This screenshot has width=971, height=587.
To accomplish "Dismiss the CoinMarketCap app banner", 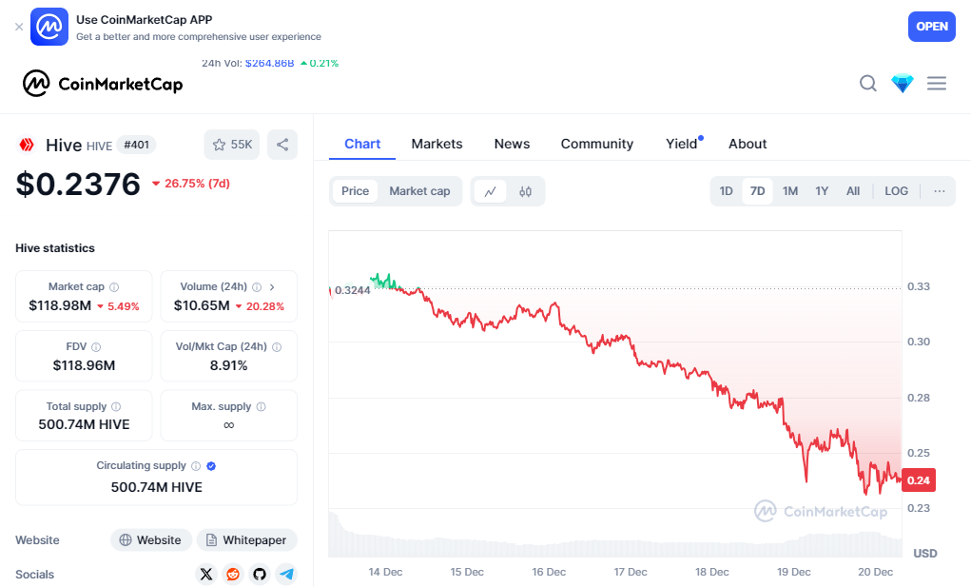I will 19,27.
